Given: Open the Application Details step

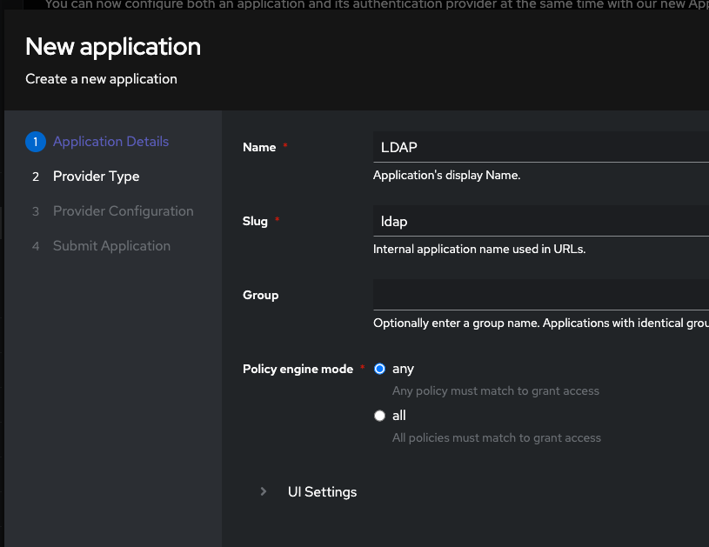Looking at the screenshot, I should point(110,142).
